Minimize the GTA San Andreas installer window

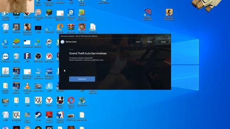(162, 36)
